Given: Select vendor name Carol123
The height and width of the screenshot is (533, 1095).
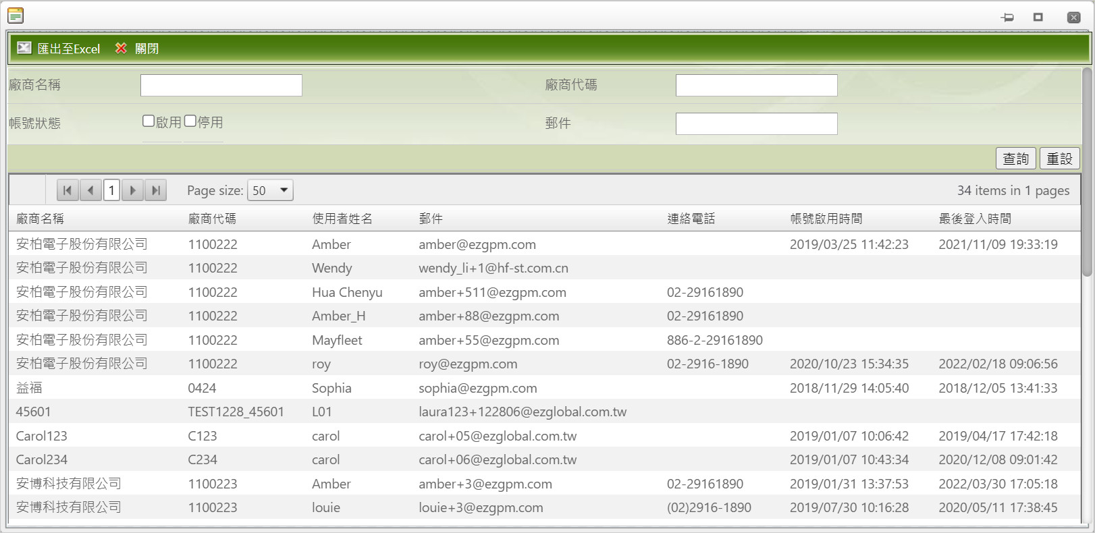Looking at the screenshot, I should [42, 436].
